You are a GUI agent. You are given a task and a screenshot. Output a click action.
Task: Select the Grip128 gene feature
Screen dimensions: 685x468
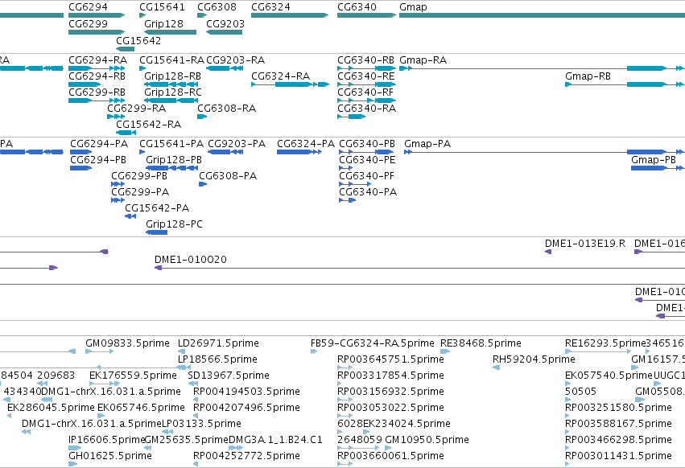[170, 32]
